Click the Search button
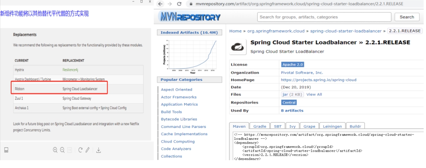The width and height of the screenshot is (426, 168). coord(407,17)
